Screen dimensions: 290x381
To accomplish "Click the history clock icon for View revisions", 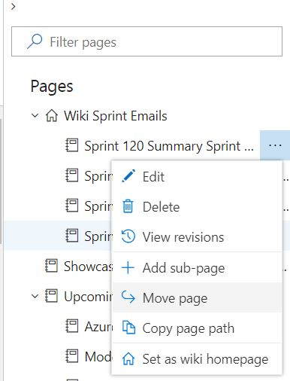I will [128, 236].
